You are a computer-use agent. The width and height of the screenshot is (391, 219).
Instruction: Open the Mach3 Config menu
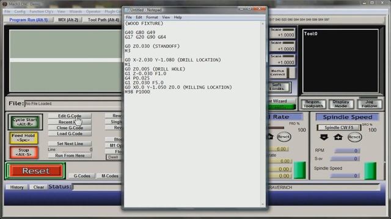[20, 12]
